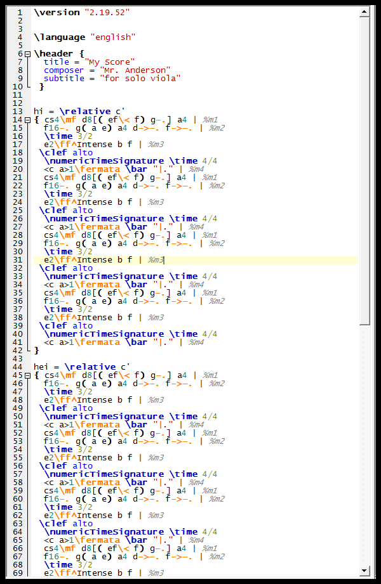The width and height of the screenshot is (381, 584).
Task: Click the composer string "Mr. Anderson"
Action: (135, 70)
